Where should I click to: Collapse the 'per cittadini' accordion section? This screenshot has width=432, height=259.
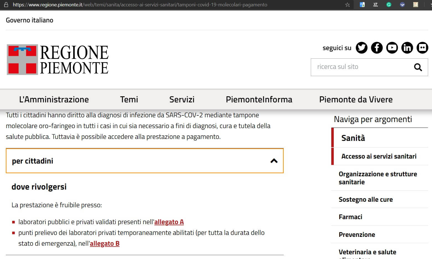point(144,161)
